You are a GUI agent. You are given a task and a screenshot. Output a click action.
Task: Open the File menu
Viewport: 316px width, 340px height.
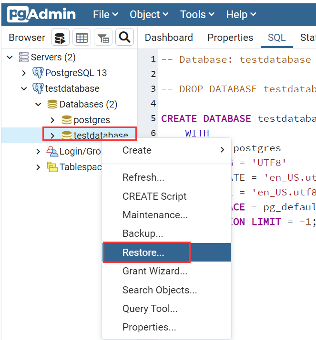click(105, 15)
